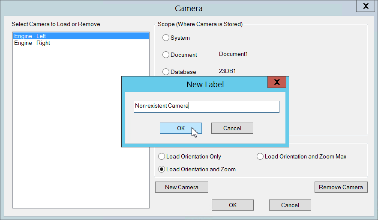This screenshot has width=378, height=220.
Task: Cancel the New Label dialog
Action: [232, 128]
